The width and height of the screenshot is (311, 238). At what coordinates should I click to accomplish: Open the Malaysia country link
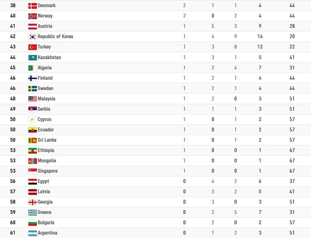(x=46, y=99)
